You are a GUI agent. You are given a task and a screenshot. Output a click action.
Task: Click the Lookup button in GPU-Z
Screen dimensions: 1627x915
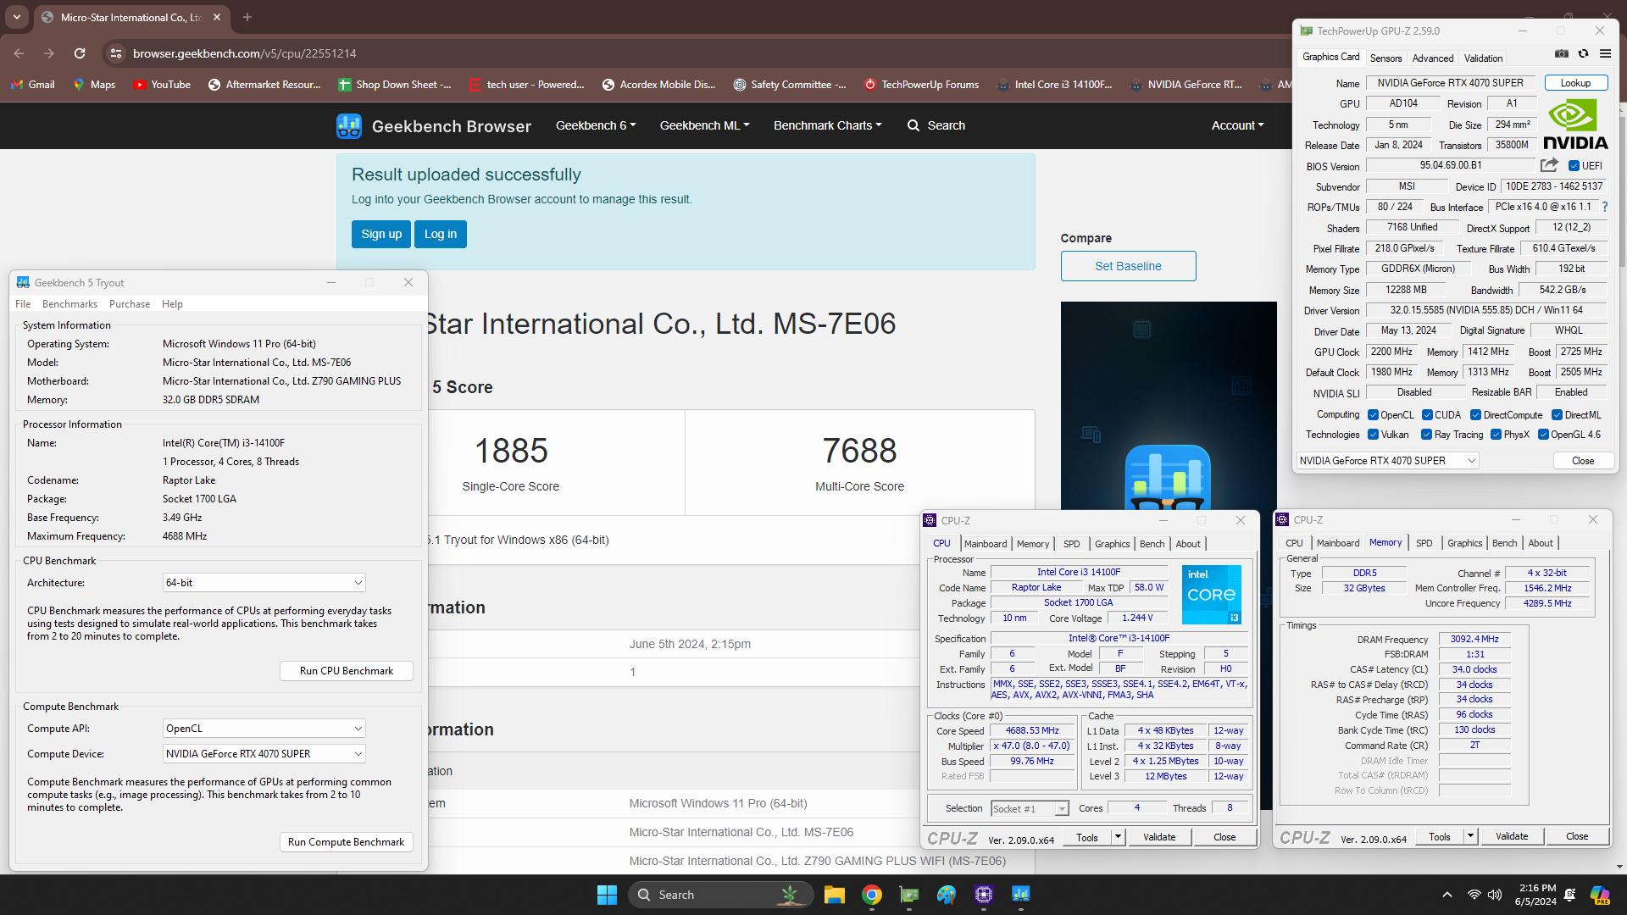click(1575, 83)
